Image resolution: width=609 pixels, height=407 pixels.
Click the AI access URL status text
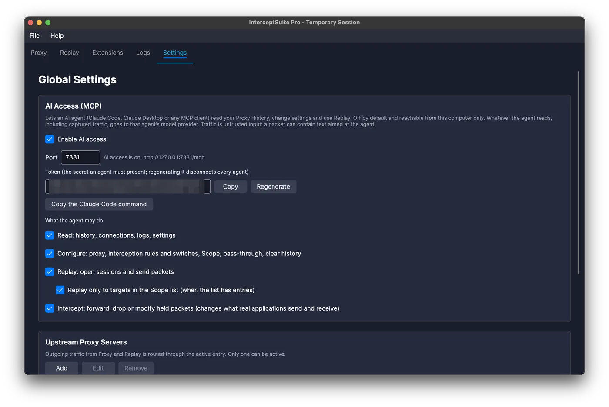pyautogui.click(x=154, y=157)
